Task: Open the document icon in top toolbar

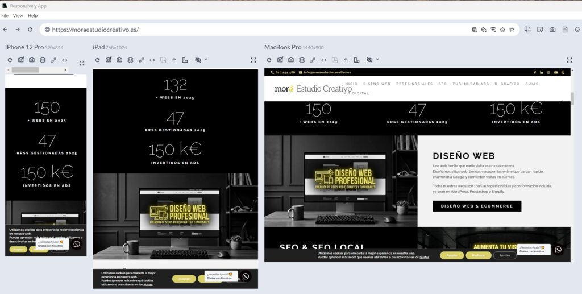Action: point(565,30)
